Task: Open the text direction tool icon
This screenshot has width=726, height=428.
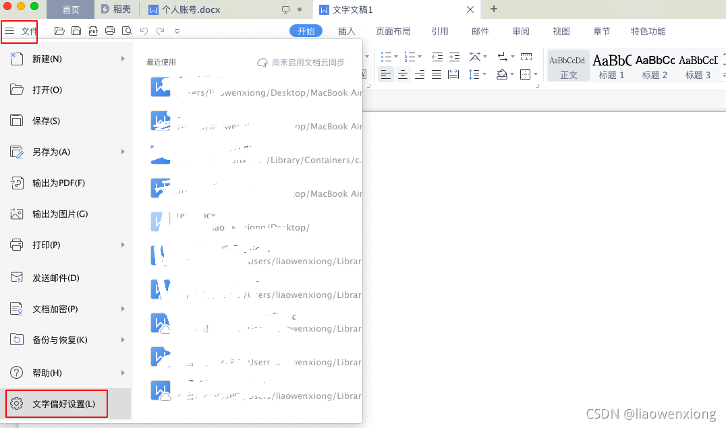Action: [476, 57]
